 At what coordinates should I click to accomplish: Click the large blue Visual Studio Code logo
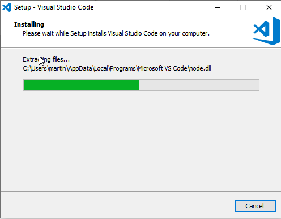point(266,31)
